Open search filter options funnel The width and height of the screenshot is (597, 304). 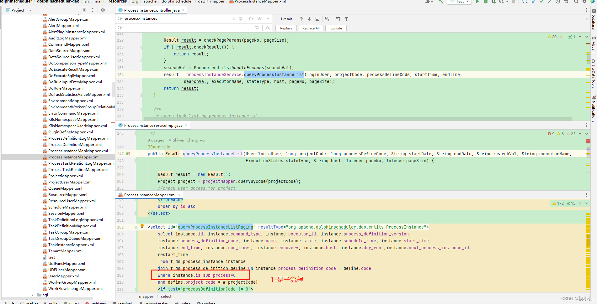[x=346, y=19]
